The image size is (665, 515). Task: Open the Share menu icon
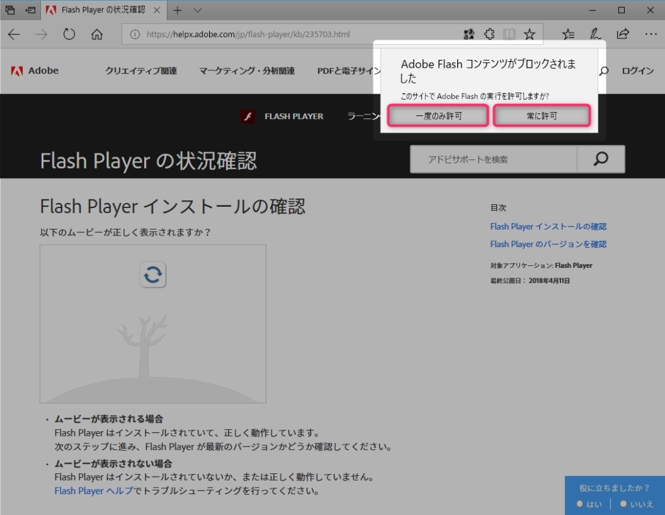pyautogui.click(x=622, y=34)
